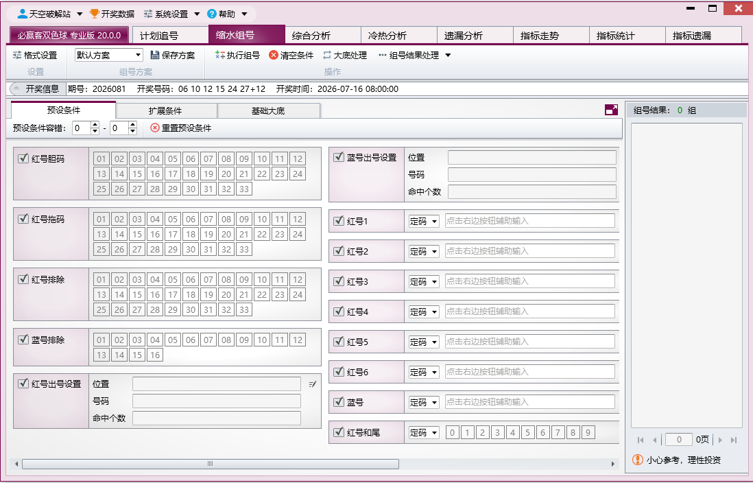Click the 天空破解站 user icon
The width and height of the screenshot is (753, 483).
[x=22, y=14]
